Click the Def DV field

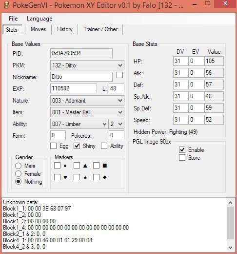[181, 85]
